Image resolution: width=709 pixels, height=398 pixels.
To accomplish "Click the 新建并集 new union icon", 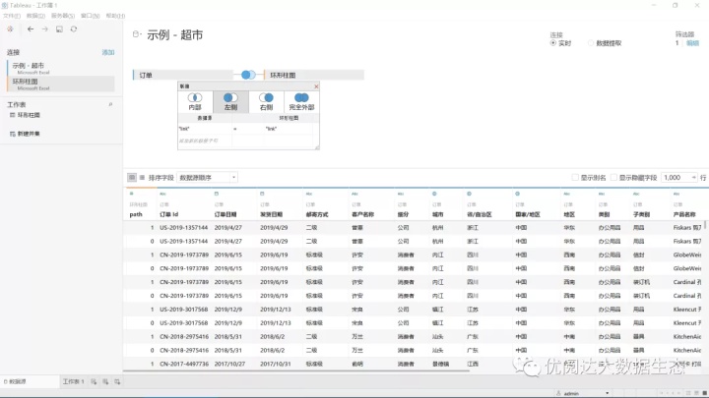I will (12, 134).
